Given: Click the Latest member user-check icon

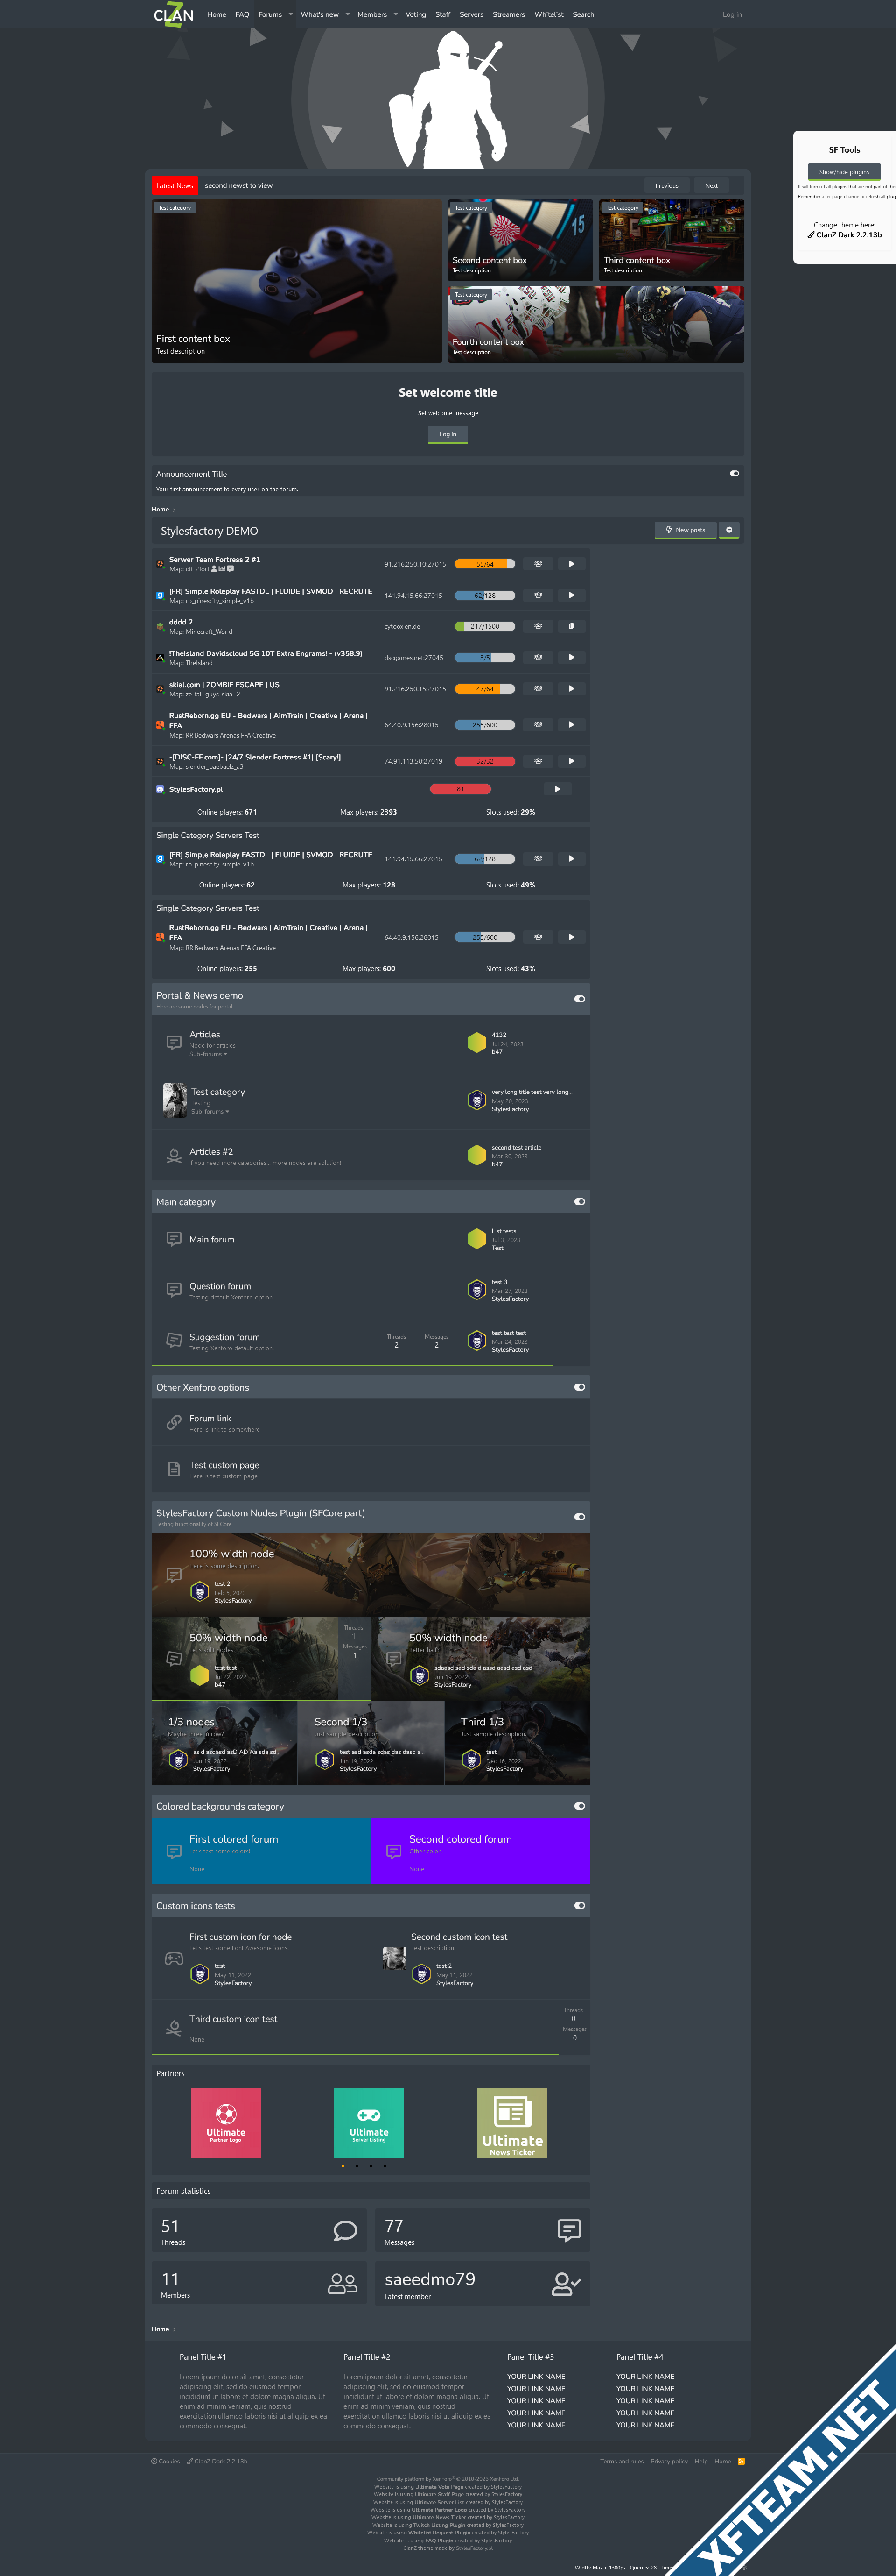Looking at the screenshot, I should tap(567, 2283).
